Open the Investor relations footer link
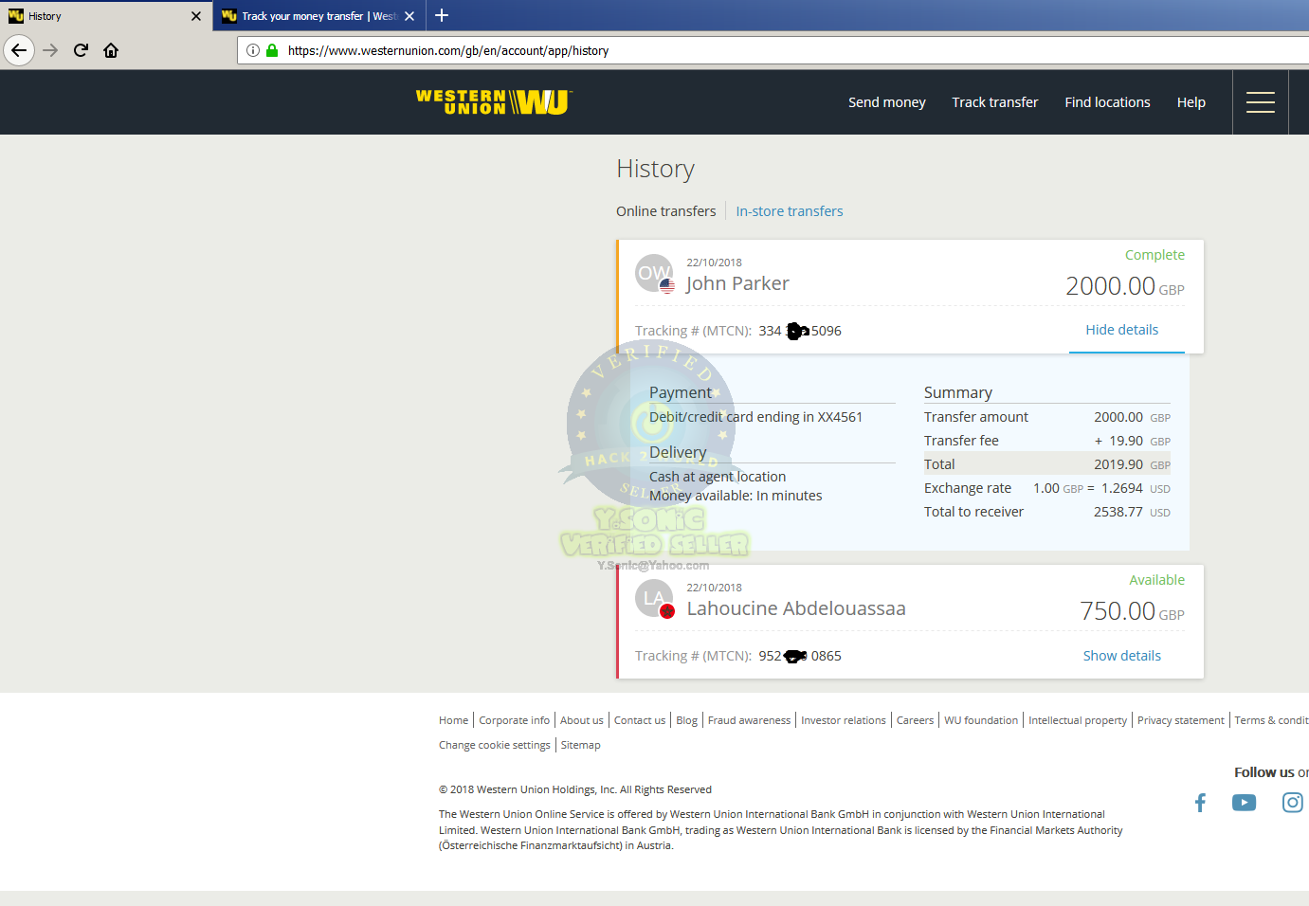This screenshot has width=1309, height=906. click(x=844, y=720)
